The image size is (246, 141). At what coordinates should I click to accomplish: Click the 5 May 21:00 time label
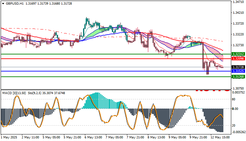click(x=72, y=137)
